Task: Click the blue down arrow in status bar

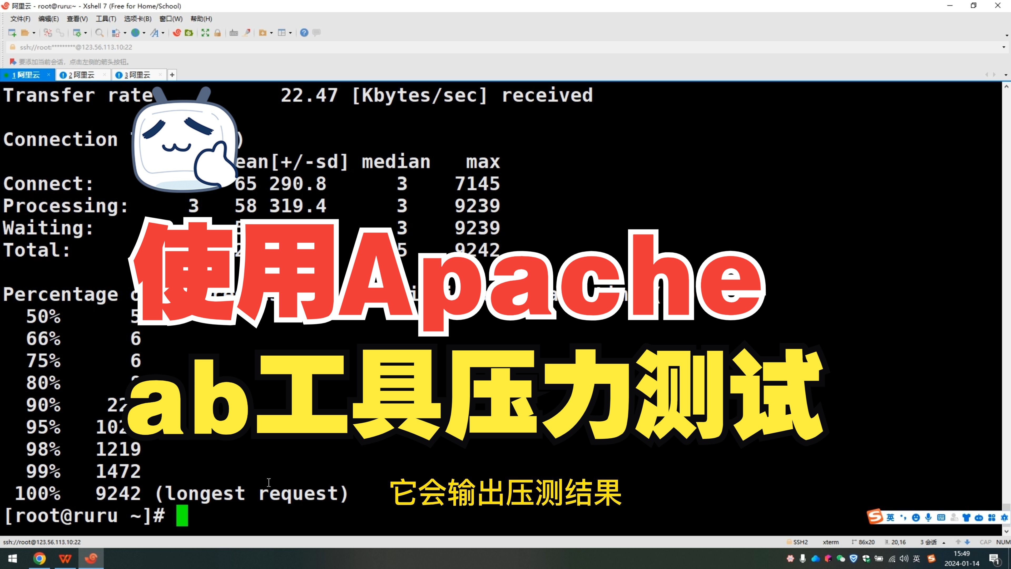Action: [968, 542]
